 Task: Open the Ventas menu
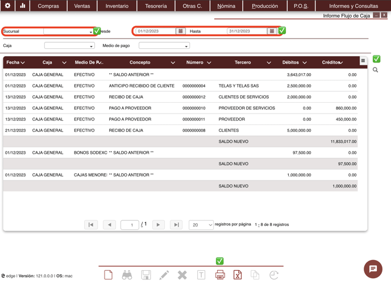[82, 6]
